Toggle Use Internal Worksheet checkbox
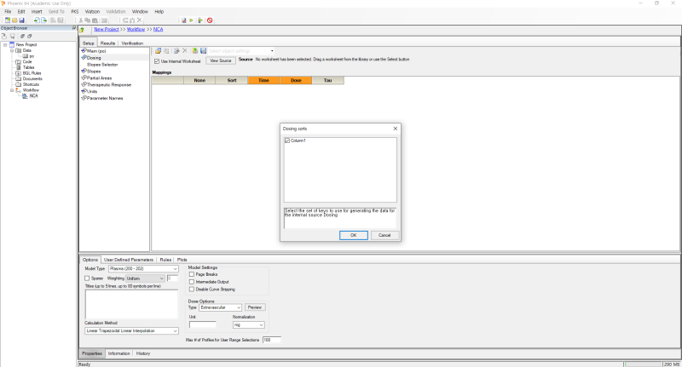Screen dimensions: 682x367 point(157,61)
